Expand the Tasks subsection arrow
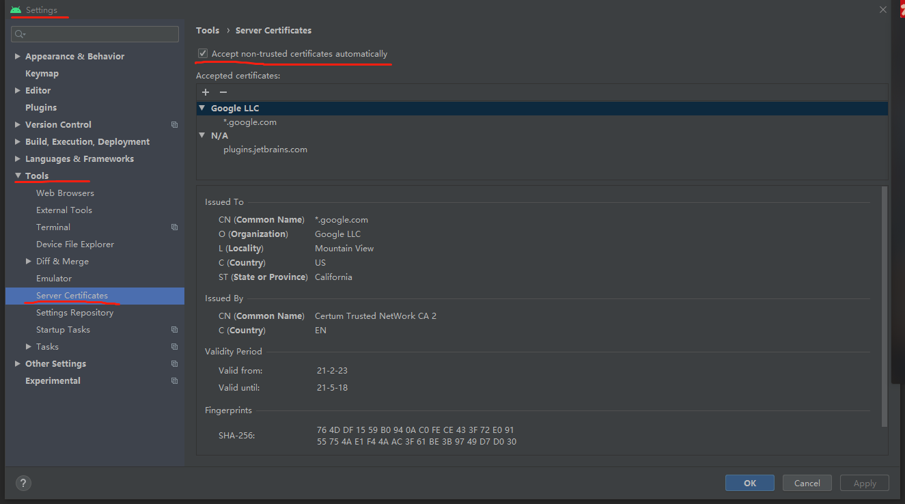 [x=29, y=347]
